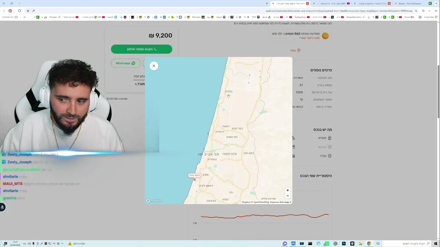Viewport: 440px width, 247px height.
Task: Open the ZigZagZong bookmark
Action: click(x=303, y=17)
